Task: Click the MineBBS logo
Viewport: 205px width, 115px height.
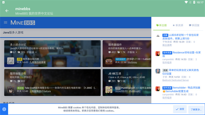Action: point(23,23)
